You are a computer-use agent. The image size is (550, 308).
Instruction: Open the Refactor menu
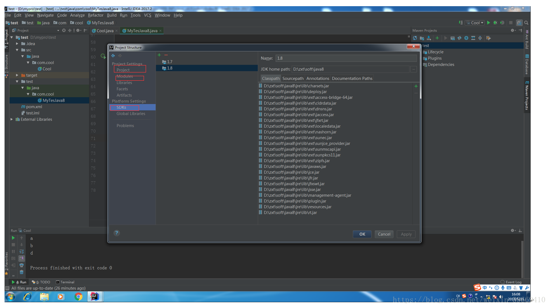[96, 15]
